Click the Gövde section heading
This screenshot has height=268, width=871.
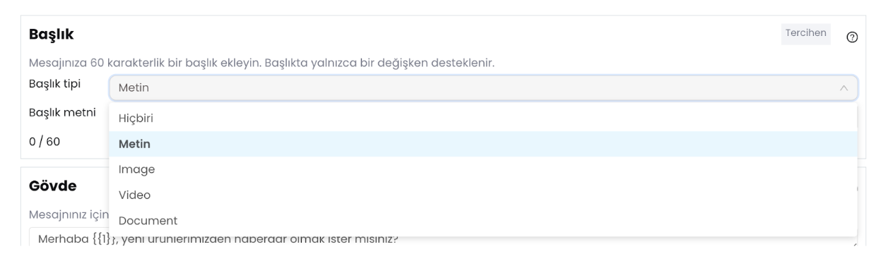click(53, 186)
